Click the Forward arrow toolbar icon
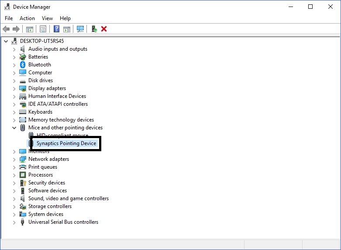Screen dimensions: 341x250 [x=16, y=29]
